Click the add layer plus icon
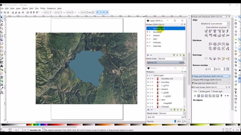Screen dimensions: 241x135 pyautogui.click(x=148, y=55)
